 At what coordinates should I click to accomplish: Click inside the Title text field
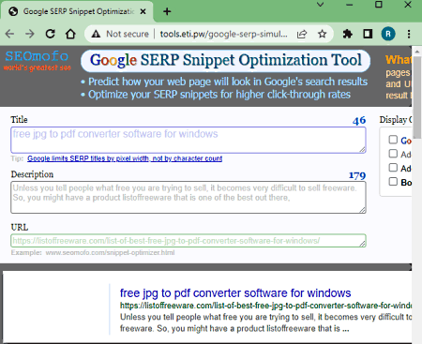[x=188, y=140]
